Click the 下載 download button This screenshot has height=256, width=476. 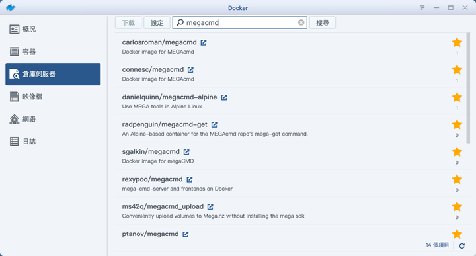click(128, 22)
